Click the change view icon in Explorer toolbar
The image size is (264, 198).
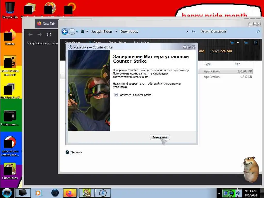(x=232, y=43)
